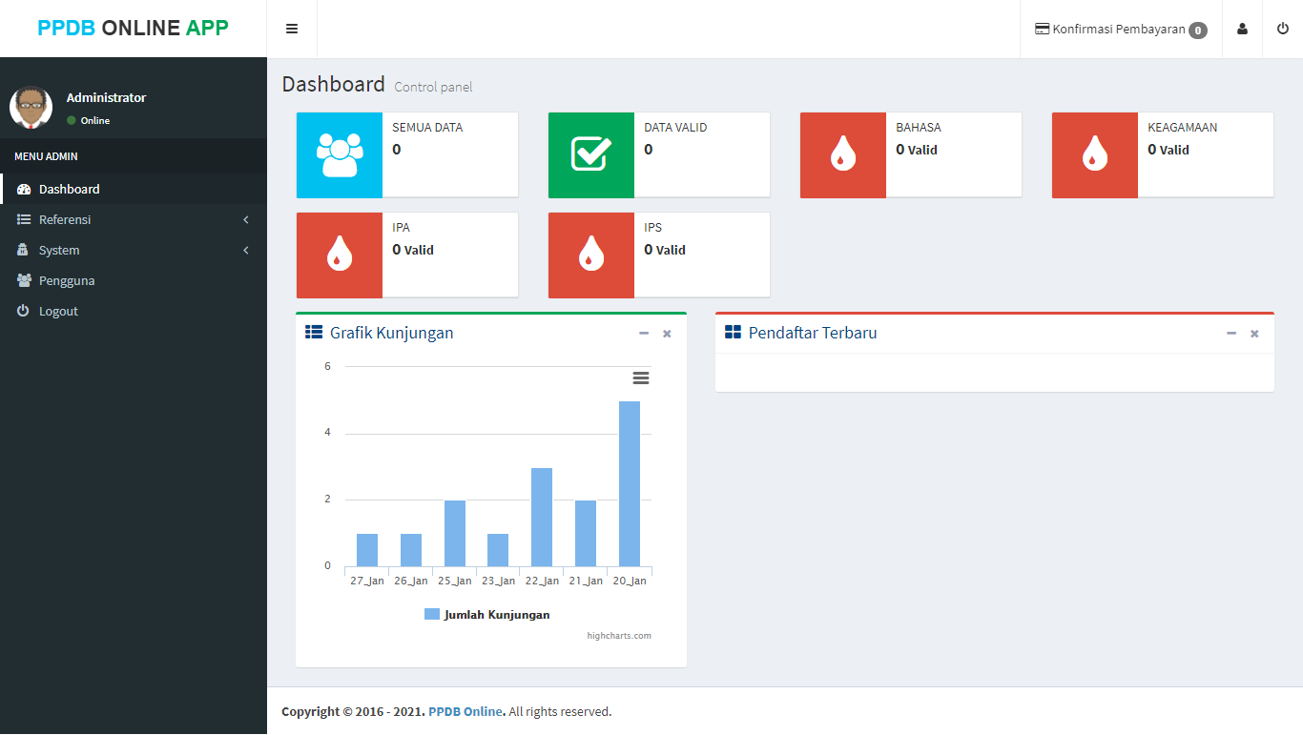Toggle Jumlah Kunjungan legend color swatch
This screenshot has width=1303, height=735.
[432, 615]
